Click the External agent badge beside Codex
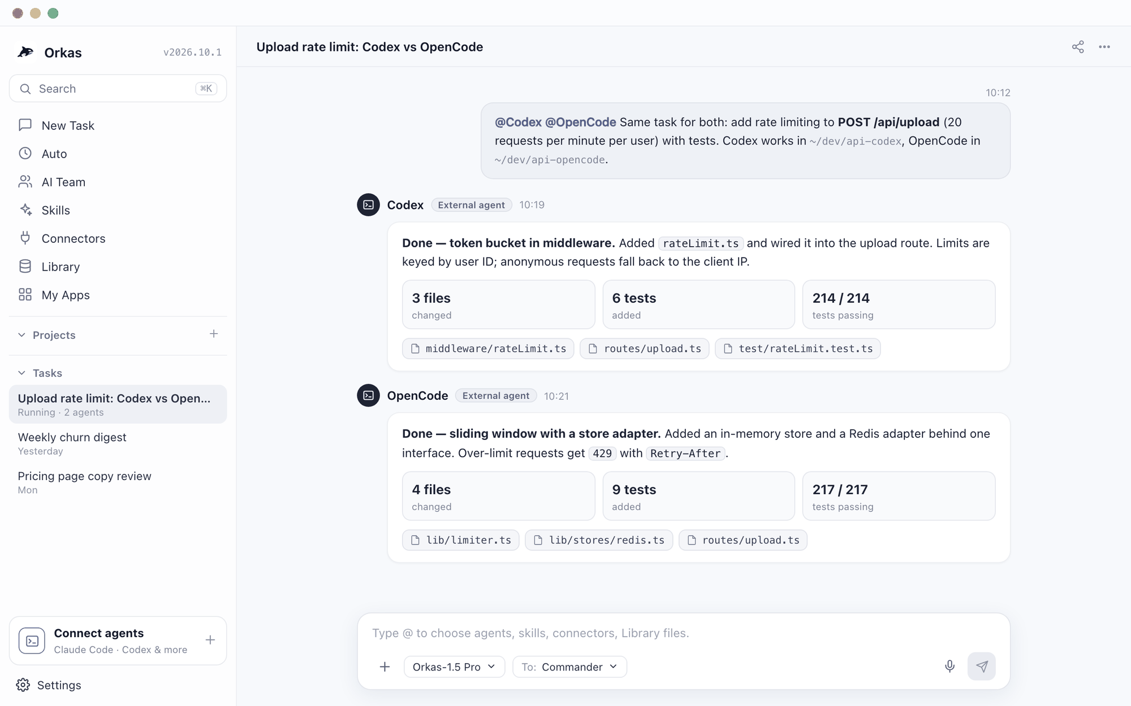 (x=472, y=204)
